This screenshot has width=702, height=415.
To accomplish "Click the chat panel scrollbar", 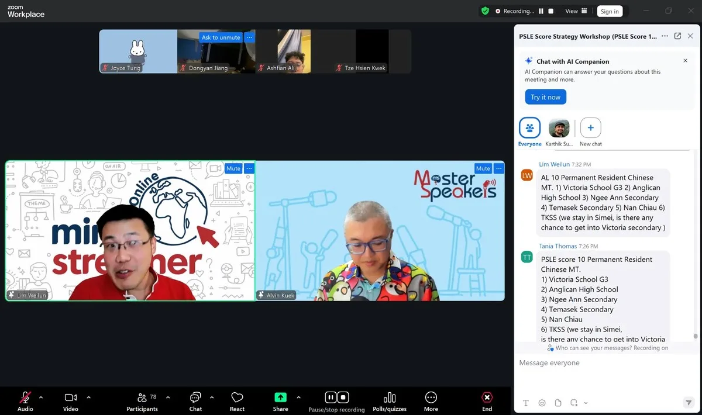I will pyautogui.click(x=695, y=336).
